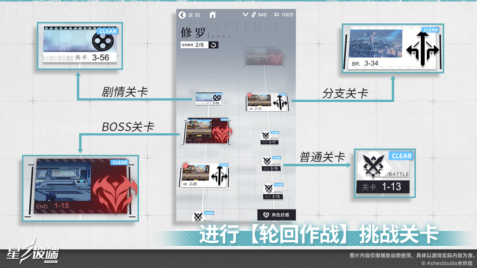Tap the crossed swords icon of level 2-15
This screenshot has height=268, width=477.
[268, 188]
